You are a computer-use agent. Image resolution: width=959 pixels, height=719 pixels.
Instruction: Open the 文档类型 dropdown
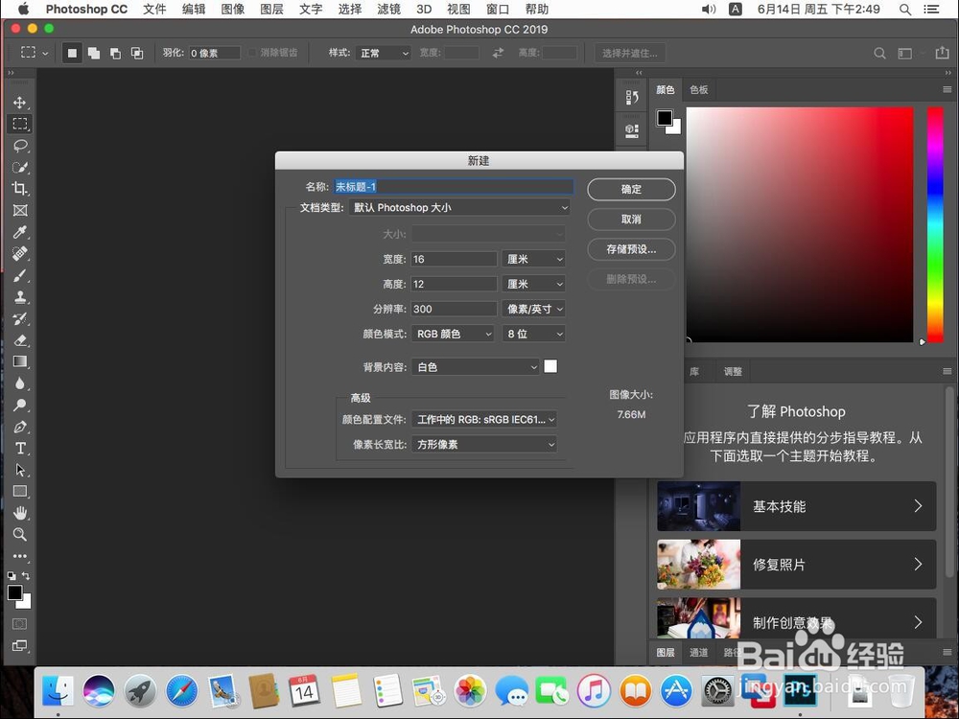[x=459, y=207]
